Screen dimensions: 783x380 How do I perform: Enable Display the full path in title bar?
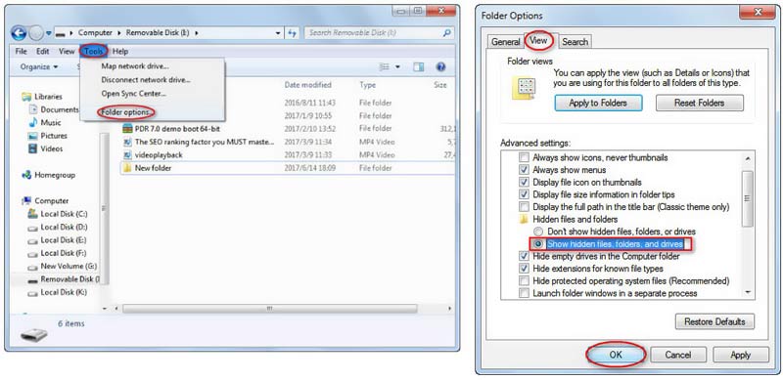click(x=524, y=206)
